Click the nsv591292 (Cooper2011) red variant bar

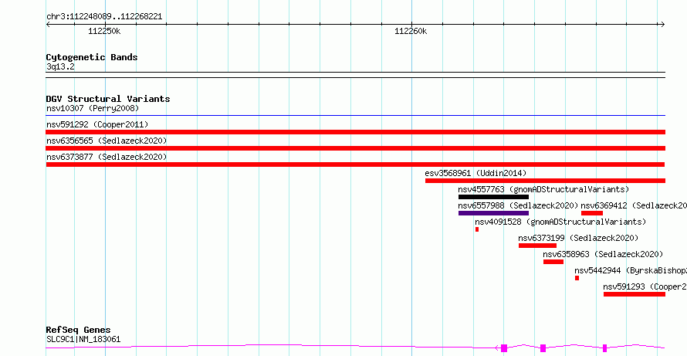click(356, 132)
